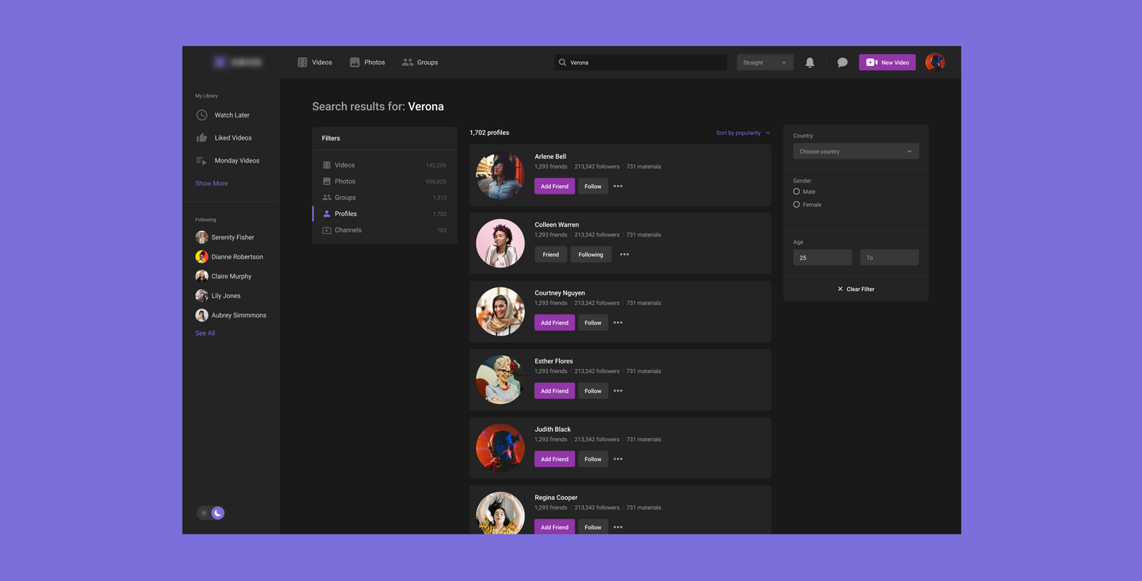
Task: Click Esther Flores profile picture
Action: point(500,380)
